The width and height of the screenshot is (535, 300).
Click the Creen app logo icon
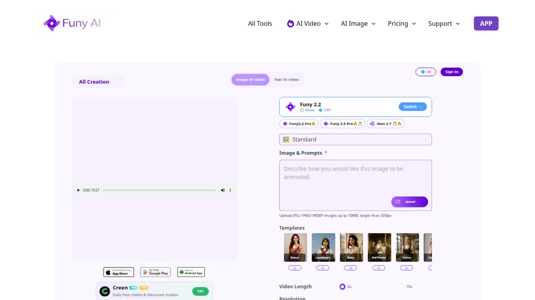105,292
